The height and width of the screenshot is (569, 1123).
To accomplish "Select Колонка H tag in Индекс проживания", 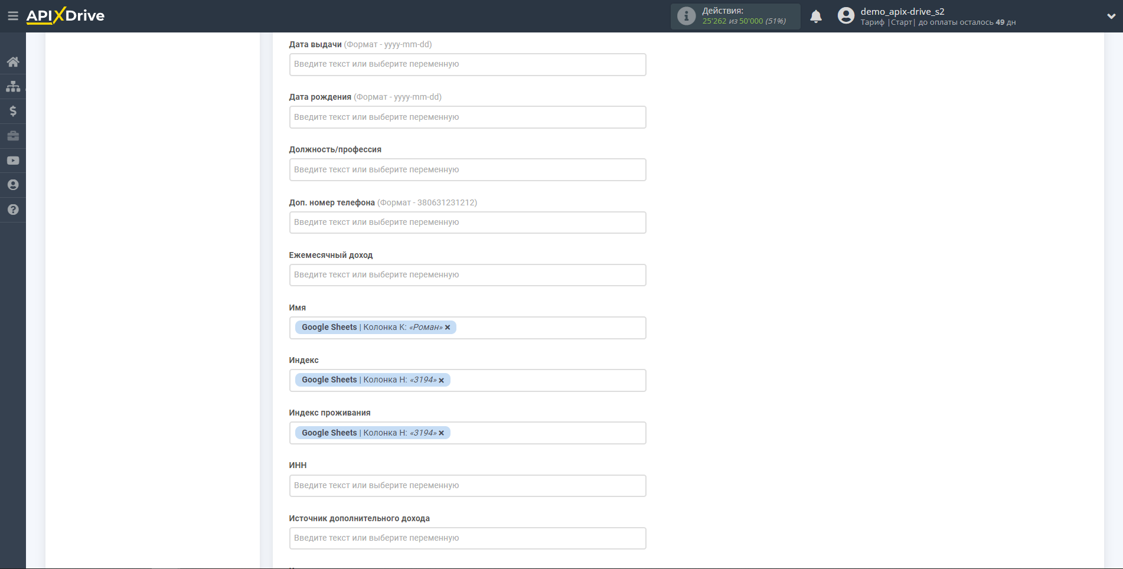I will click(x=373, y=433).
